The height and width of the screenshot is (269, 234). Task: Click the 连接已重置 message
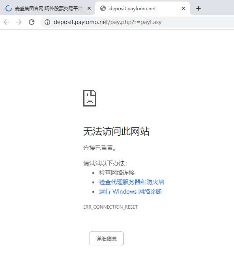coord(100,148)
